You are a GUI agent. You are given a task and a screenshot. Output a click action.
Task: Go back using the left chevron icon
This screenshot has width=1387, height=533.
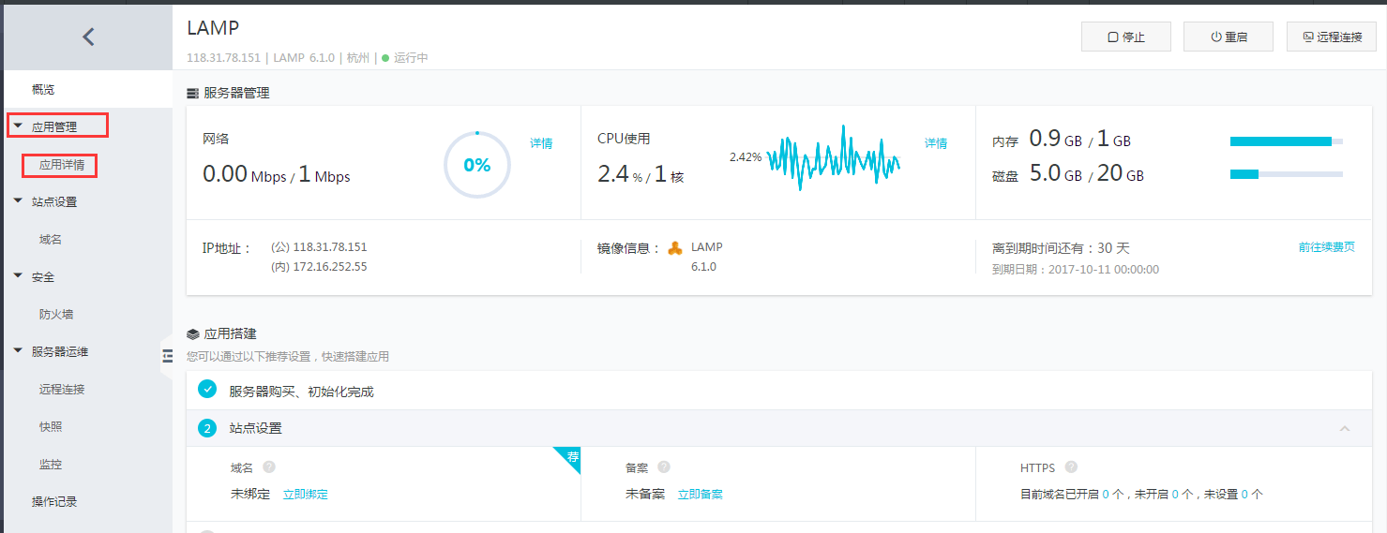coord(88,37)
